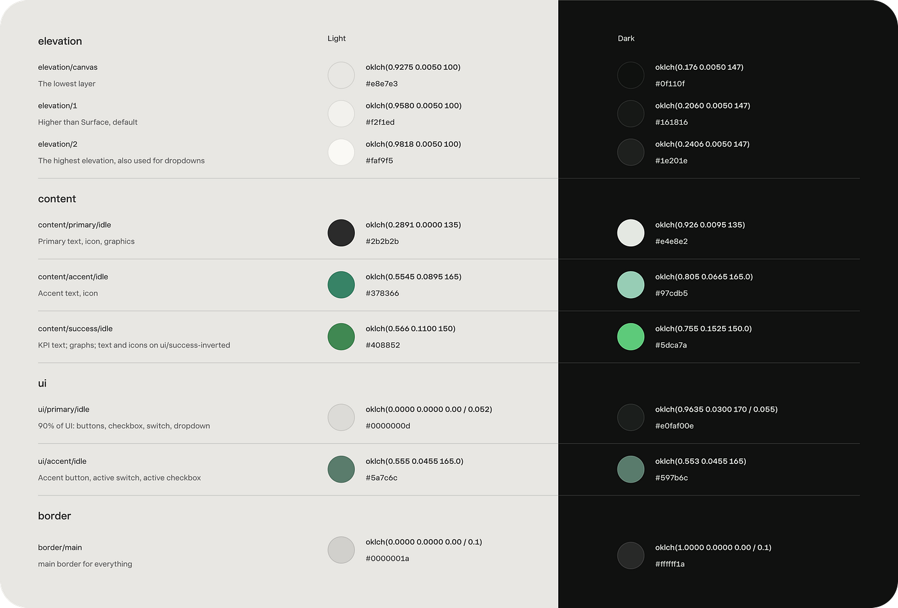Viewport: 898px width, 608px height.
Task: Click the dark content/accent/idle mint swatch
Action: pyautogui.click(x=630, y=285)
